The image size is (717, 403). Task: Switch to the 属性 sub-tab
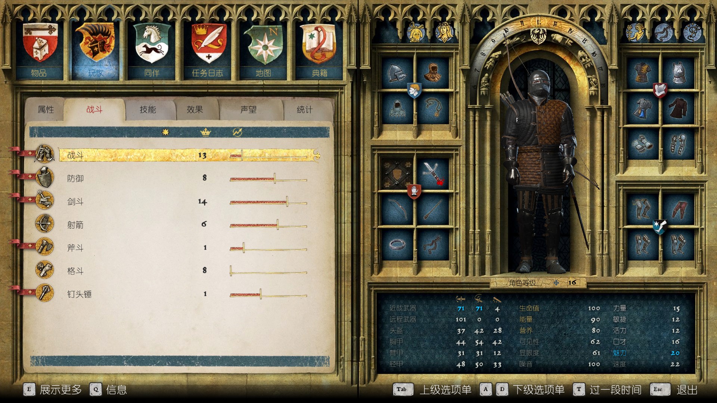46,109
